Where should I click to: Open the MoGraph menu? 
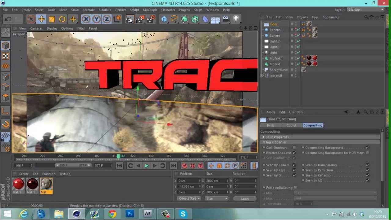coord(150,10)
